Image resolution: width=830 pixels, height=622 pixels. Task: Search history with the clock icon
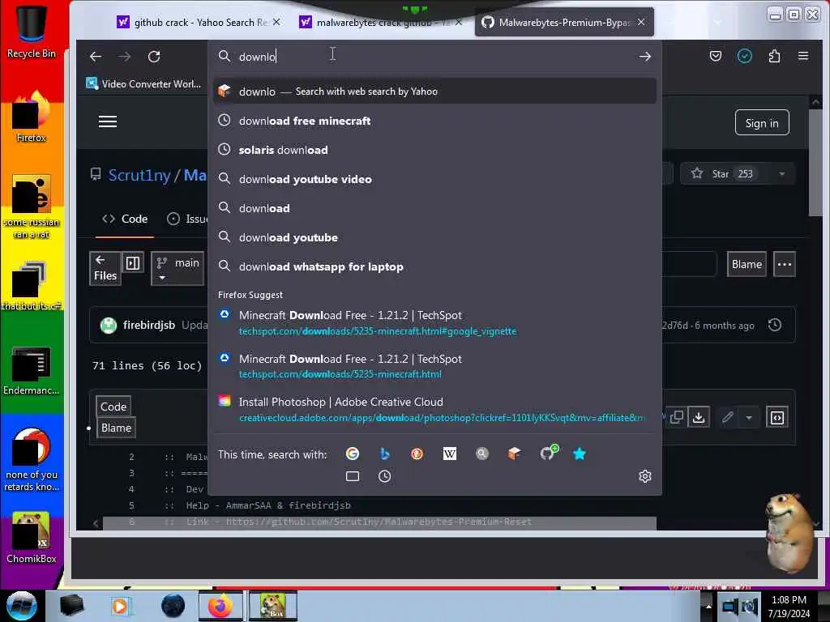pos(385,476)
